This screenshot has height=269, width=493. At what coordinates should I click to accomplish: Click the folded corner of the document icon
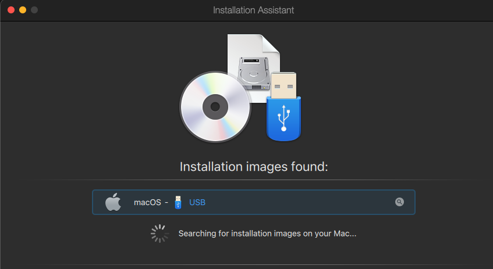pyautogui.click(x=271, y=44)
